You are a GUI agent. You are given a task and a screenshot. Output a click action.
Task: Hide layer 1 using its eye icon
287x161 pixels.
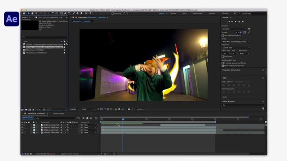click(x=22, y=125)
